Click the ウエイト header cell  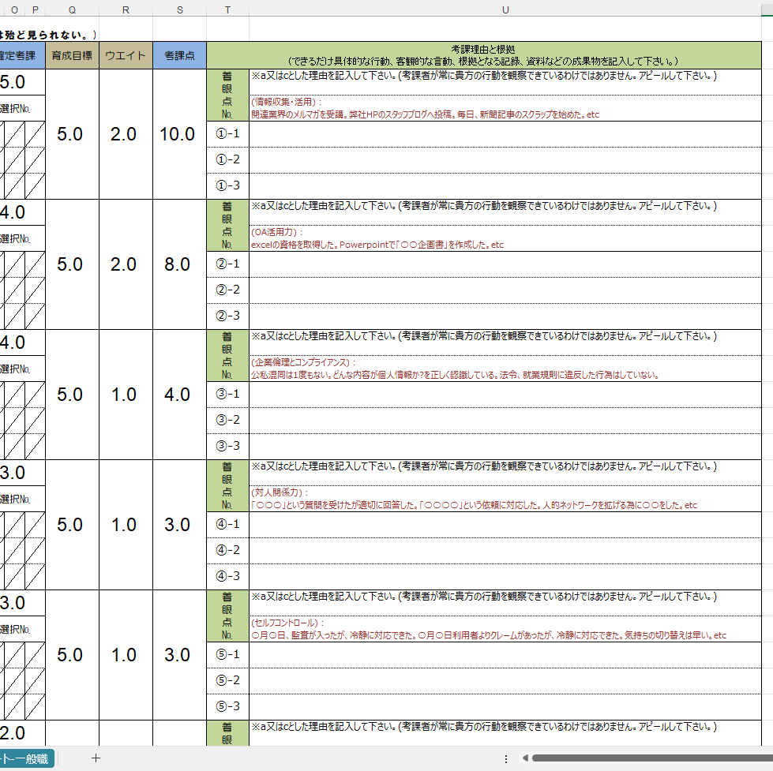(126, 55)
